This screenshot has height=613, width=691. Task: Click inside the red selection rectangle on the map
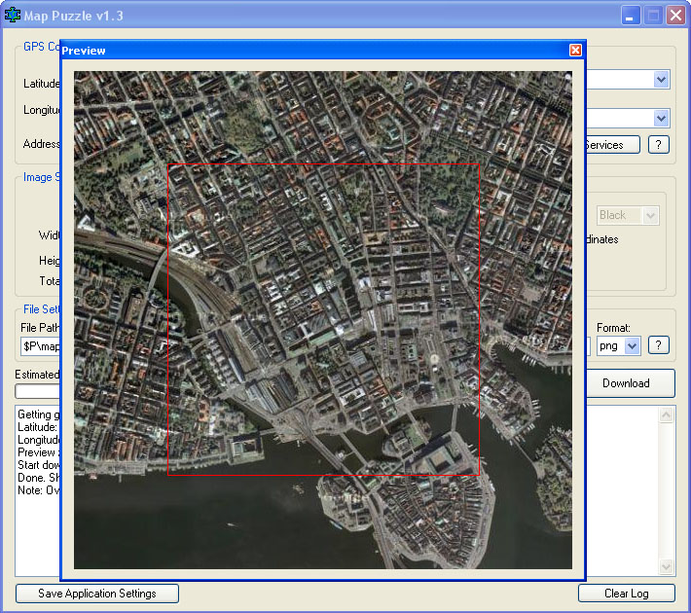pos(323,319)
